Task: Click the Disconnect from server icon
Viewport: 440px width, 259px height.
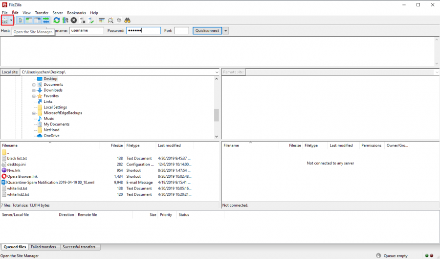Action: click(x=83, y=20)
